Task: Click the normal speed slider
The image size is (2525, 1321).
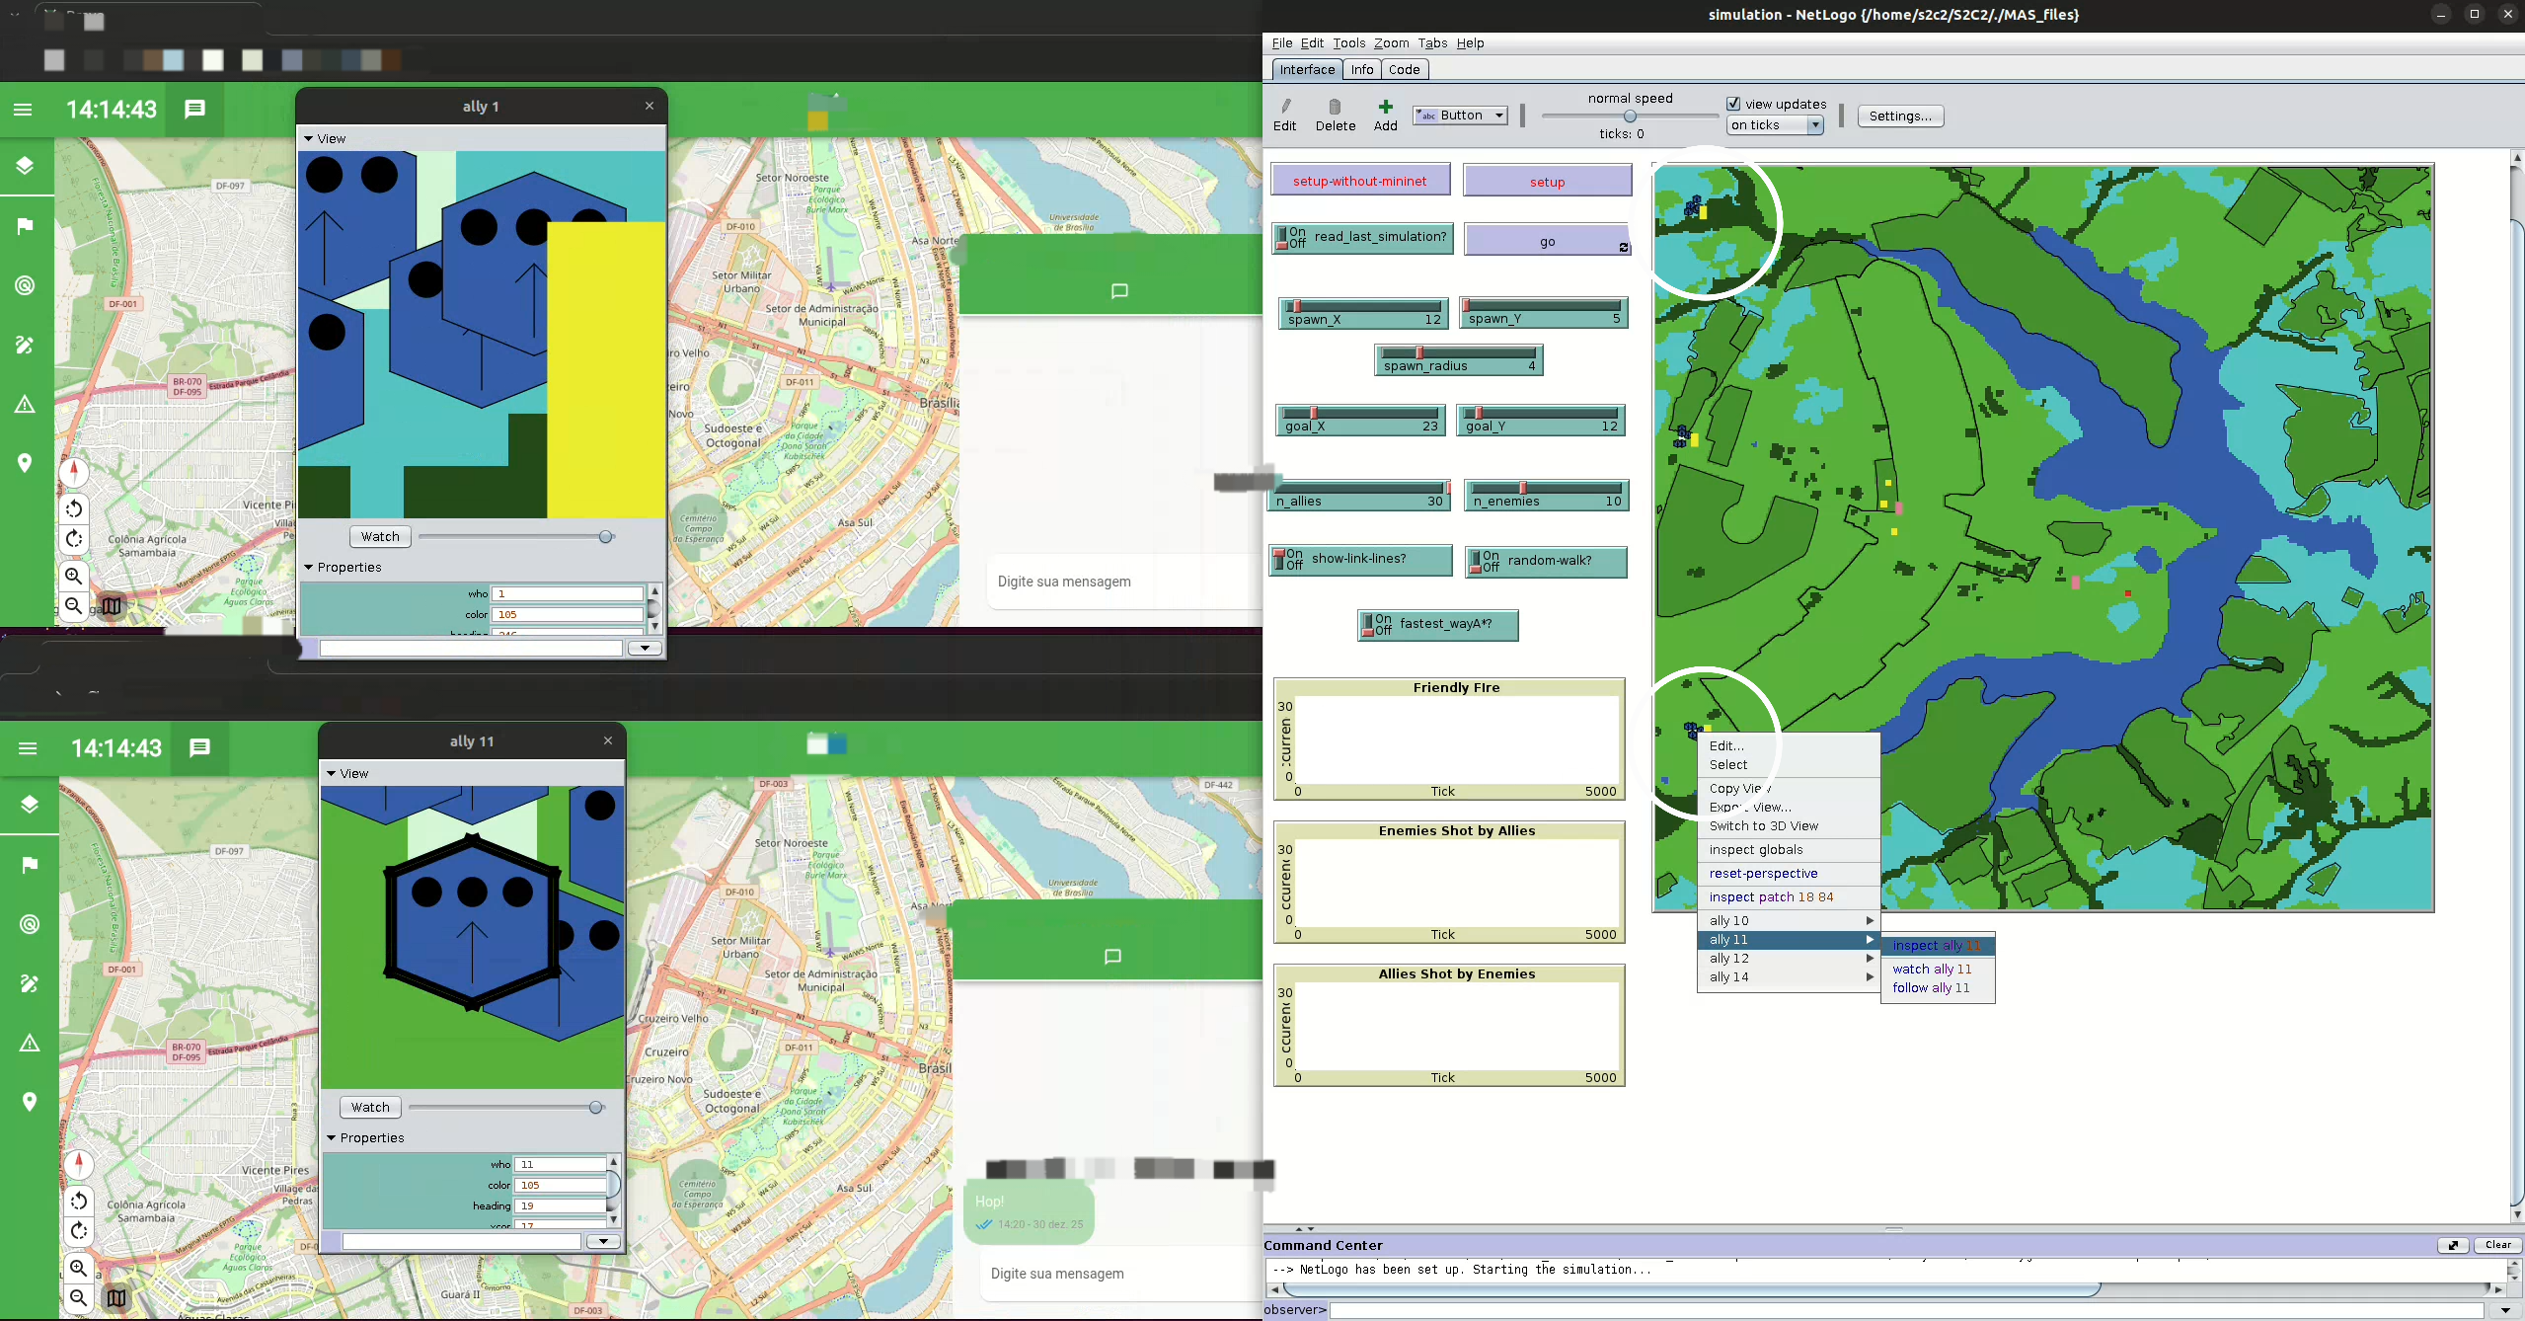Action: [1629, 117]
